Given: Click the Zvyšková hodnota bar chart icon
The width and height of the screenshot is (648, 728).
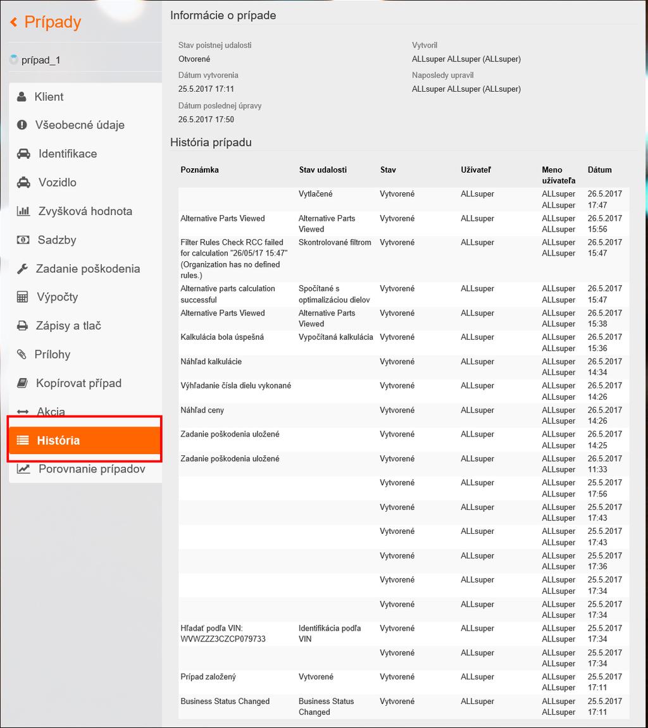Looking at the screenshot, I should coord(23,211).
